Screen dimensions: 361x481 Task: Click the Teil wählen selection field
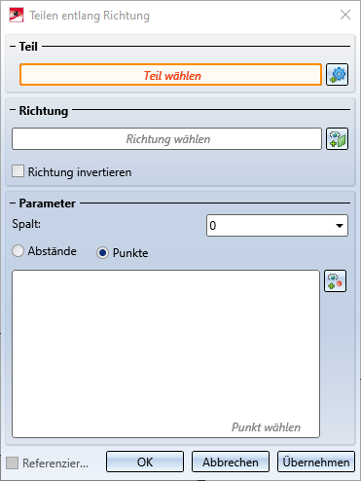(x=170, y=75)
